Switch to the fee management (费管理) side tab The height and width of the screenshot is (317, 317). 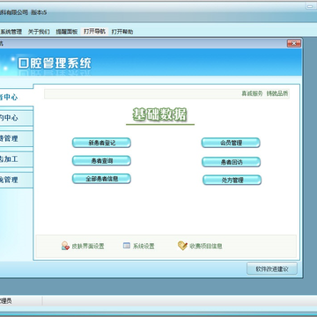(x=17, y=138)
